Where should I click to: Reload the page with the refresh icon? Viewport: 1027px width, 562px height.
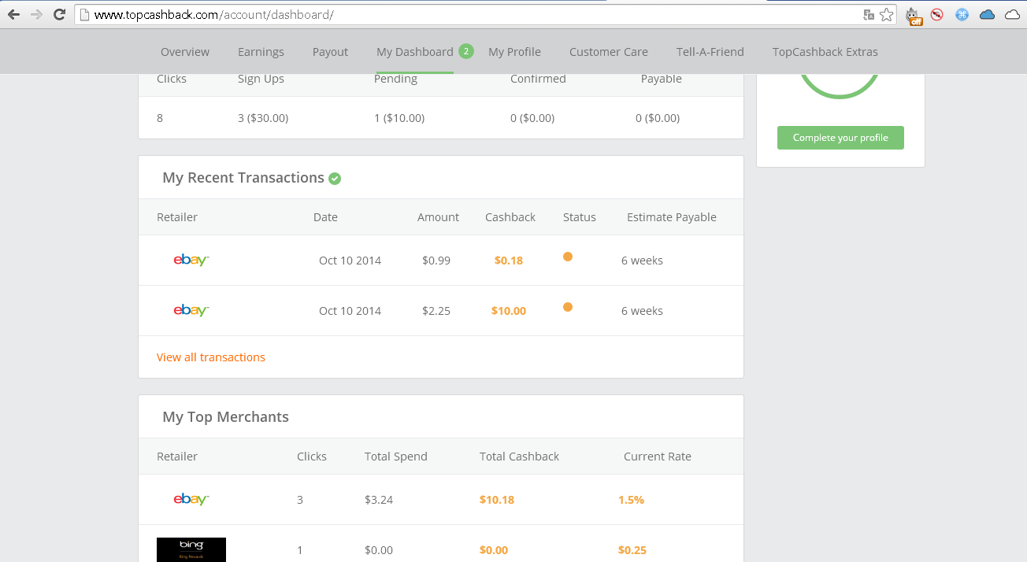pos(59,14)
